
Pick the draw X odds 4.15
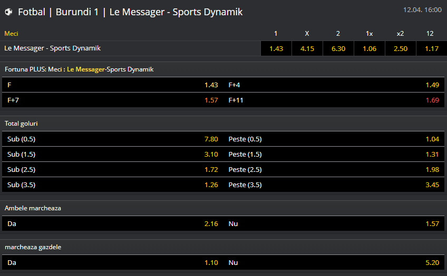(x=307, y=48)
